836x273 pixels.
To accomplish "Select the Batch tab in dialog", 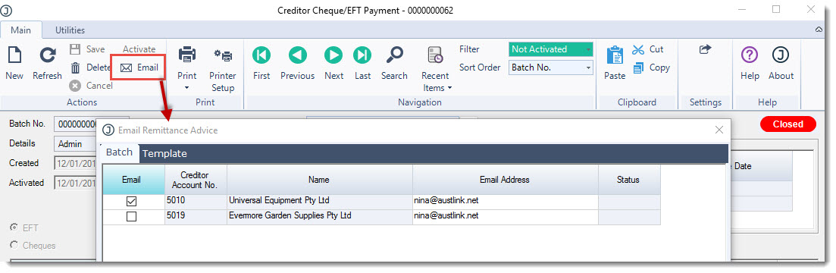I will point(119,152).
